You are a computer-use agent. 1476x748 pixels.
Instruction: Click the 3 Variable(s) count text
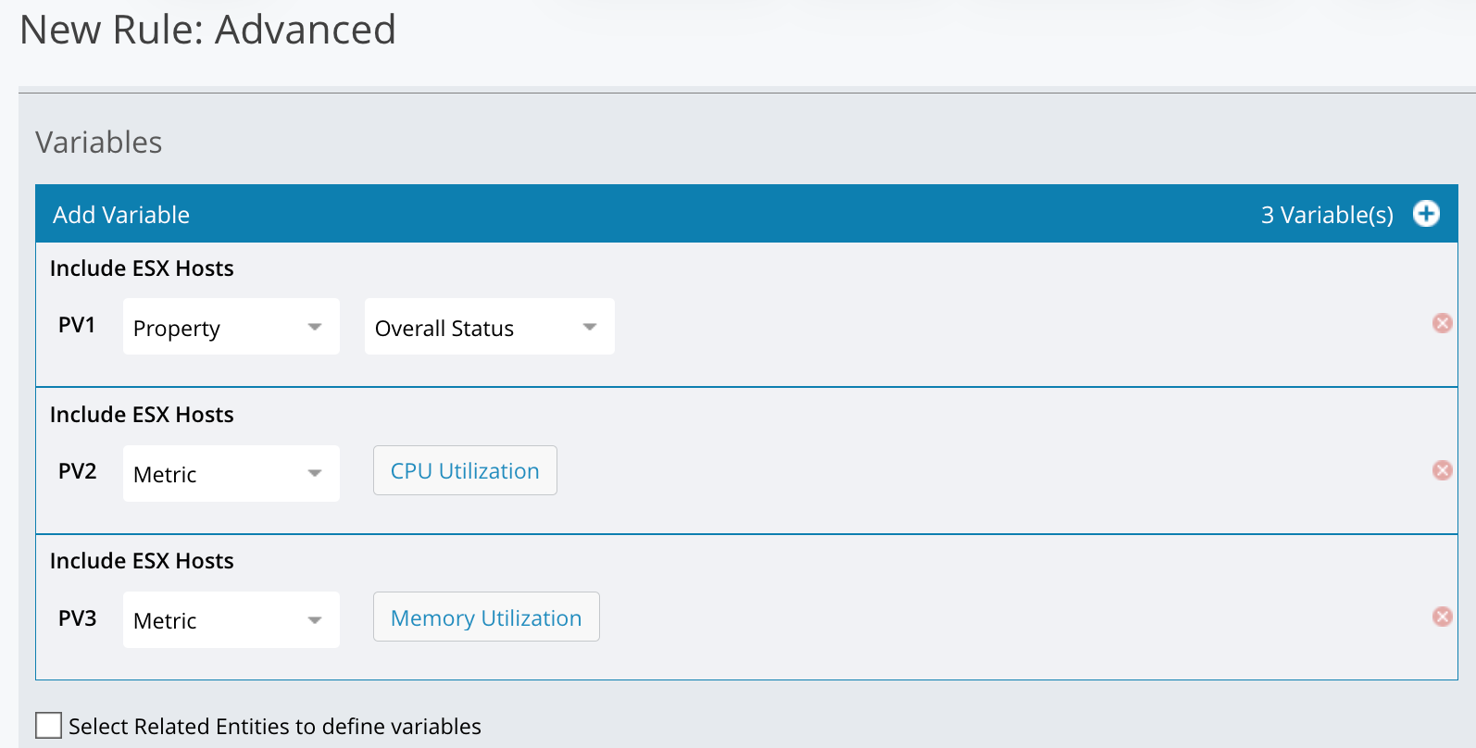point(1326,215)
